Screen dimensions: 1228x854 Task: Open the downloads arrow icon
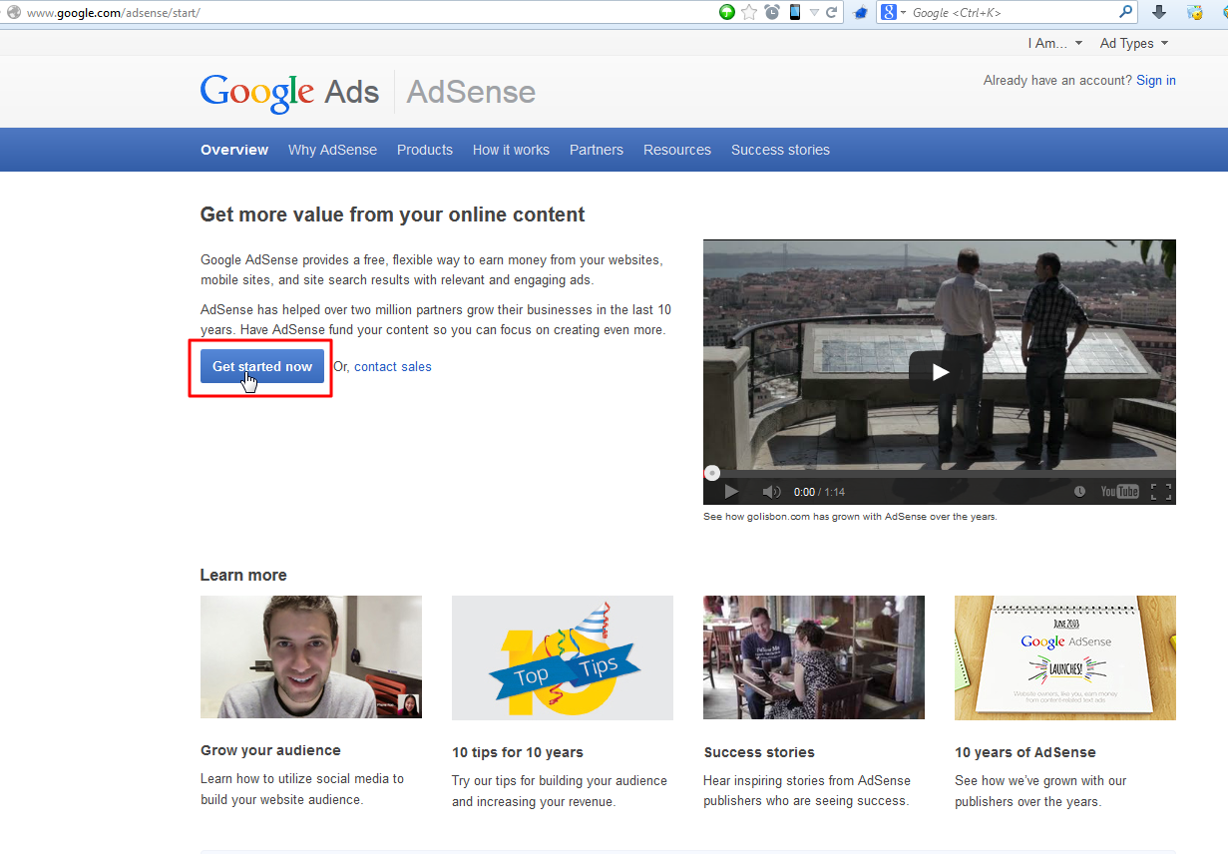[1159, 13]
